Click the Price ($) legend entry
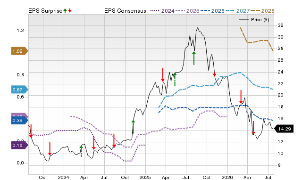302x180 pixels. (254, 20)
